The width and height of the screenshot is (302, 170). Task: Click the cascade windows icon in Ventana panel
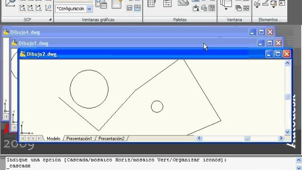[238, 8]
